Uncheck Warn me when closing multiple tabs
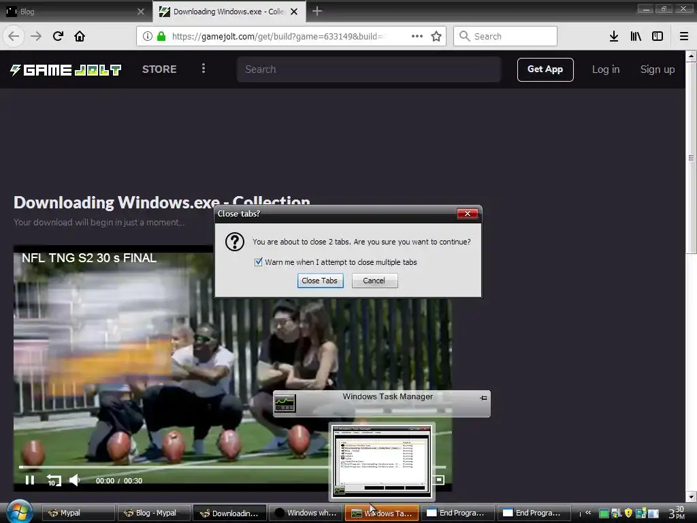Screen dimensions: 697x523 tap(258, 262)
